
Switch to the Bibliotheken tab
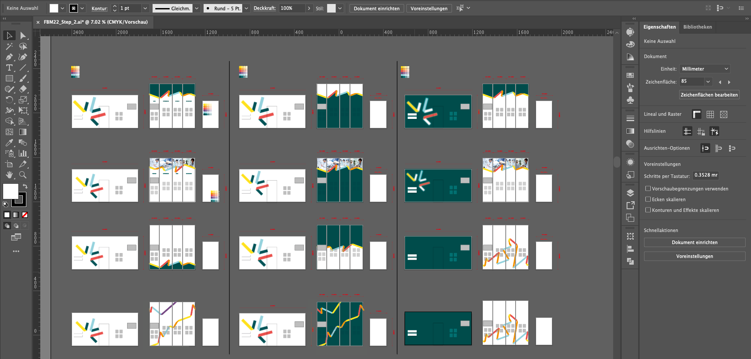click(x=697, y=27)
